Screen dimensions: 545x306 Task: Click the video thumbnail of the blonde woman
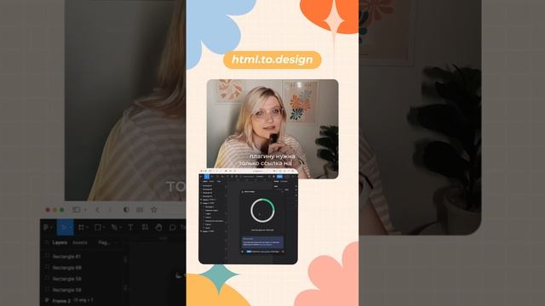pos(272,128)
